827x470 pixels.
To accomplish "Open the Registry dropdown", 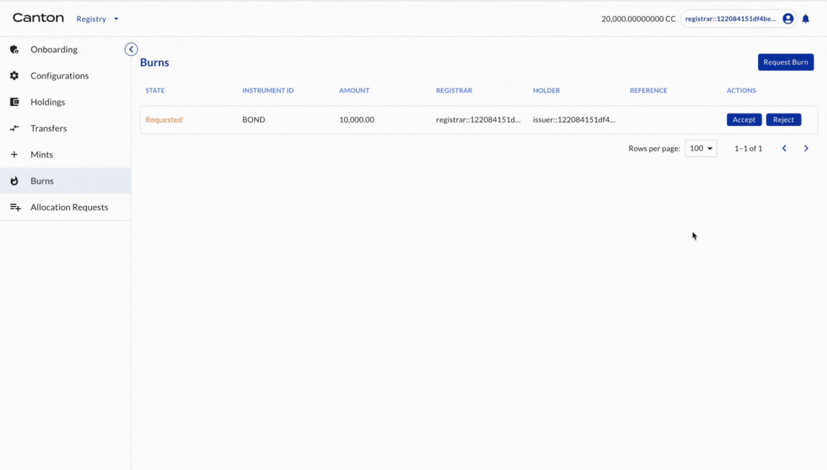I will click(x=97, y=18).
